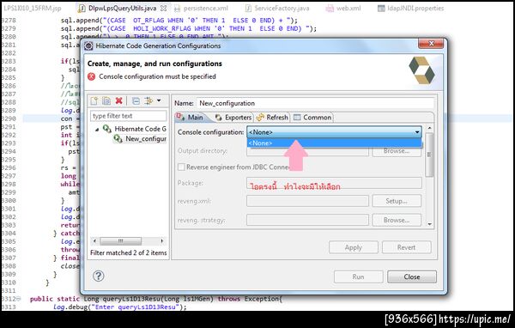This screenshot has width=515, height=328.
Task: Open the web.xml editor tab
Action: tap(343, 9)
